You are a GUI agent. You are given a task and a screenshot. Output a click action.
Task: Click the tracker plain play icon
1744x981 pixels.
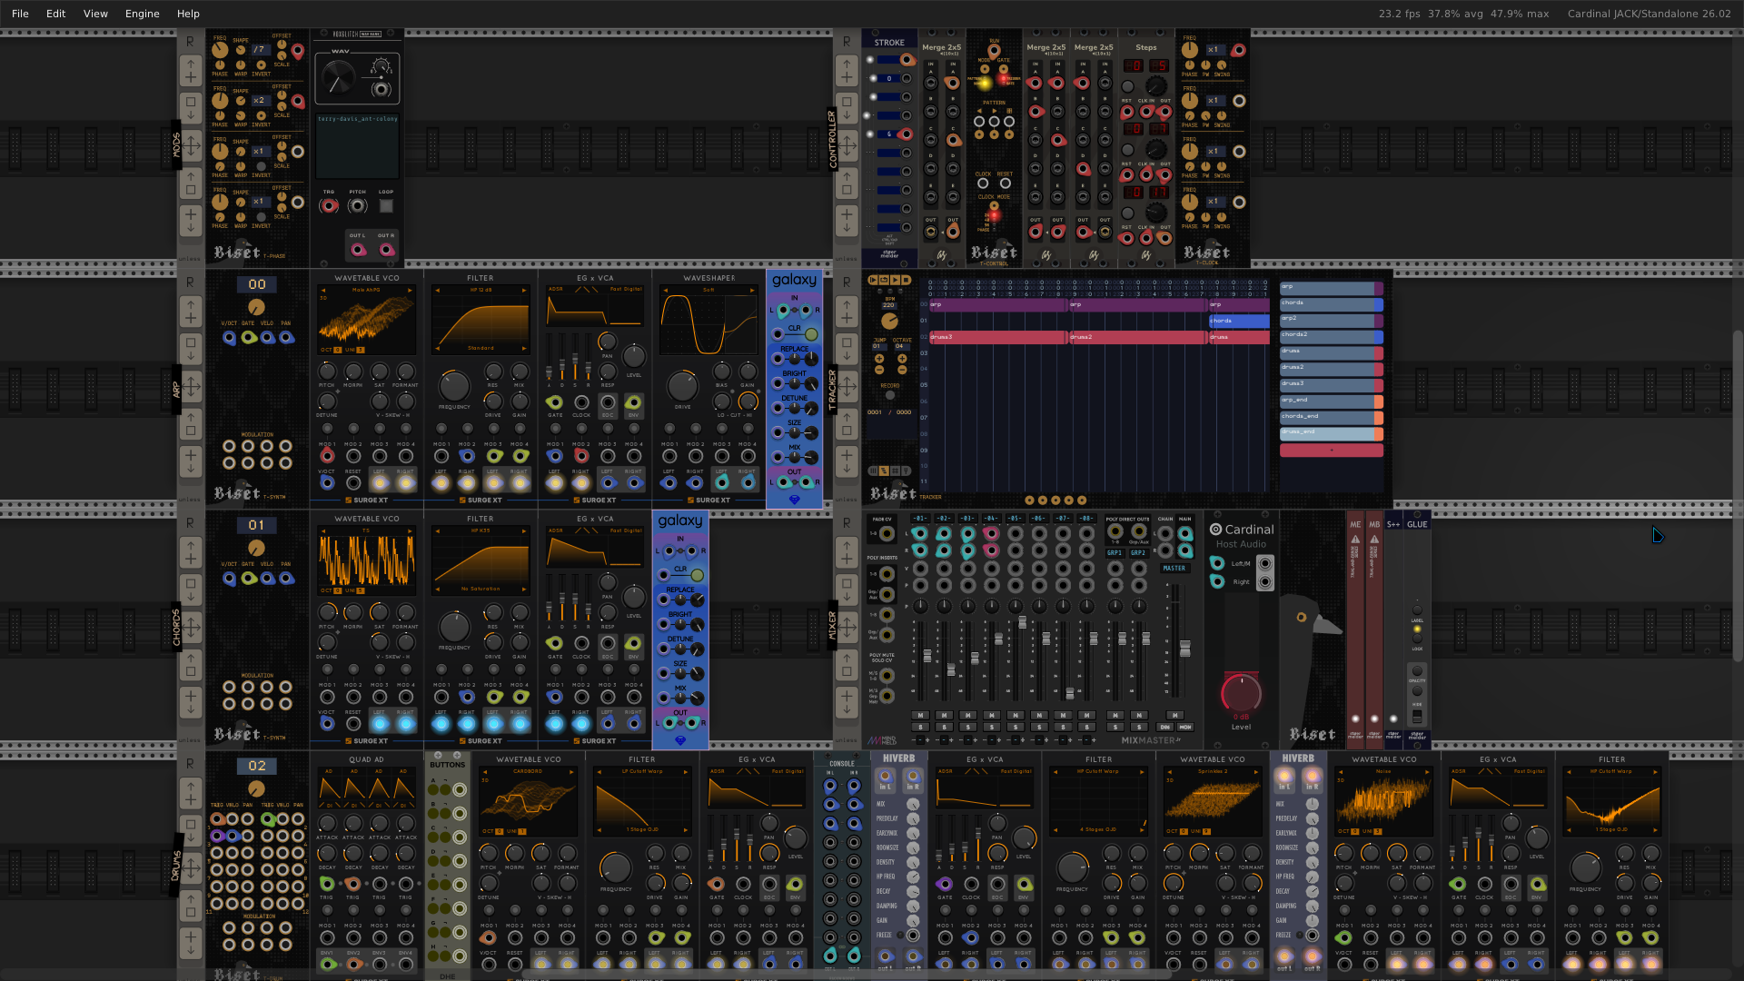coord(895,280)
